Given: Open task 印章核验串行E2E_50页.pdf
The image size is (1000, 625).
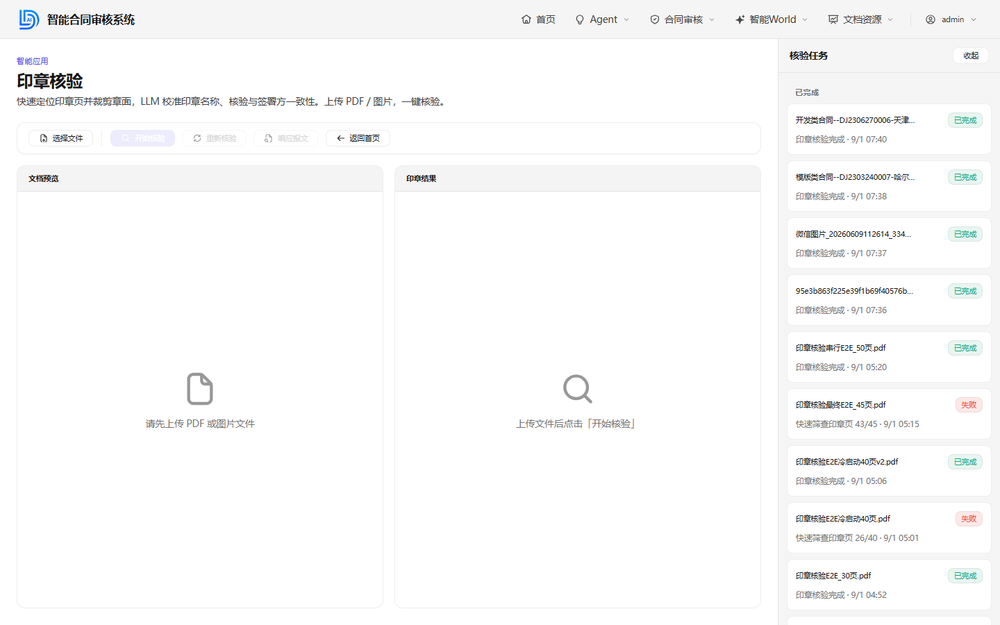Looking at the screenshot, I should 889,357.
